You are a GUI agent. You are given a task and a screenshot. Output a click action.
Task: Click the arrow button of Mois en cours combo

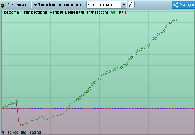point(123,5)
